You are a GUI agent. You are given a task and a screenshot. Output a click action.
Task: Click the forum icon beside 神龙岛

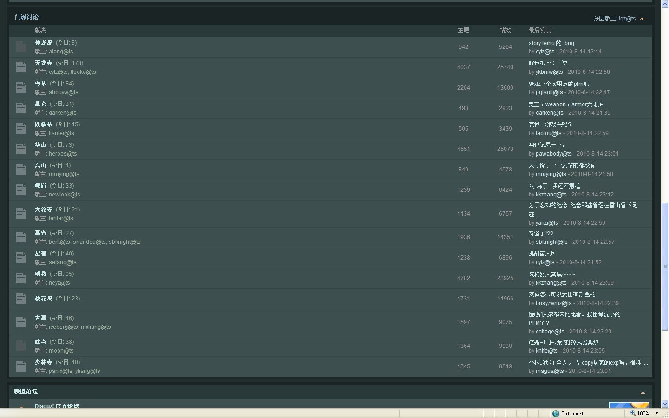click(x=20, y=46)
